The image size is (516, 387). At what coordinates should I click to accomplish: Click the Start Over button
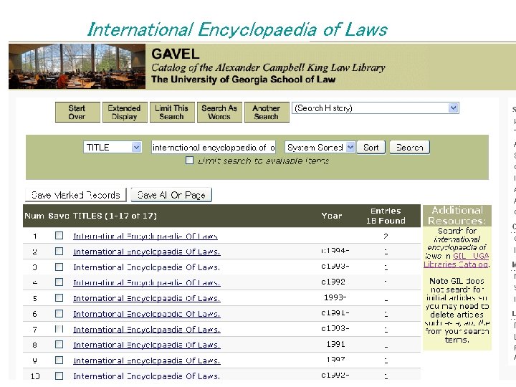pyautogui.click(x=77, y=113)
